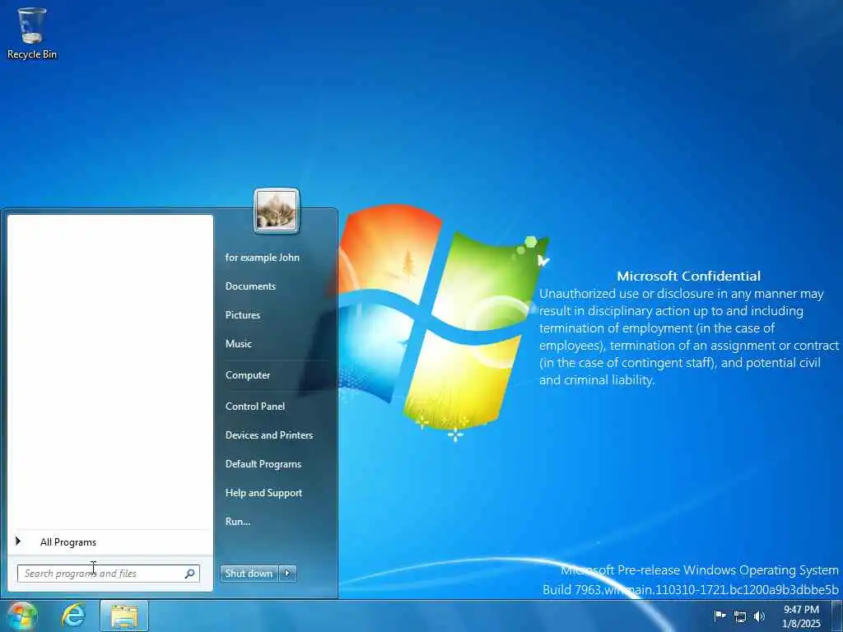Open Control Panel from the Start menu

pos(255,407)
